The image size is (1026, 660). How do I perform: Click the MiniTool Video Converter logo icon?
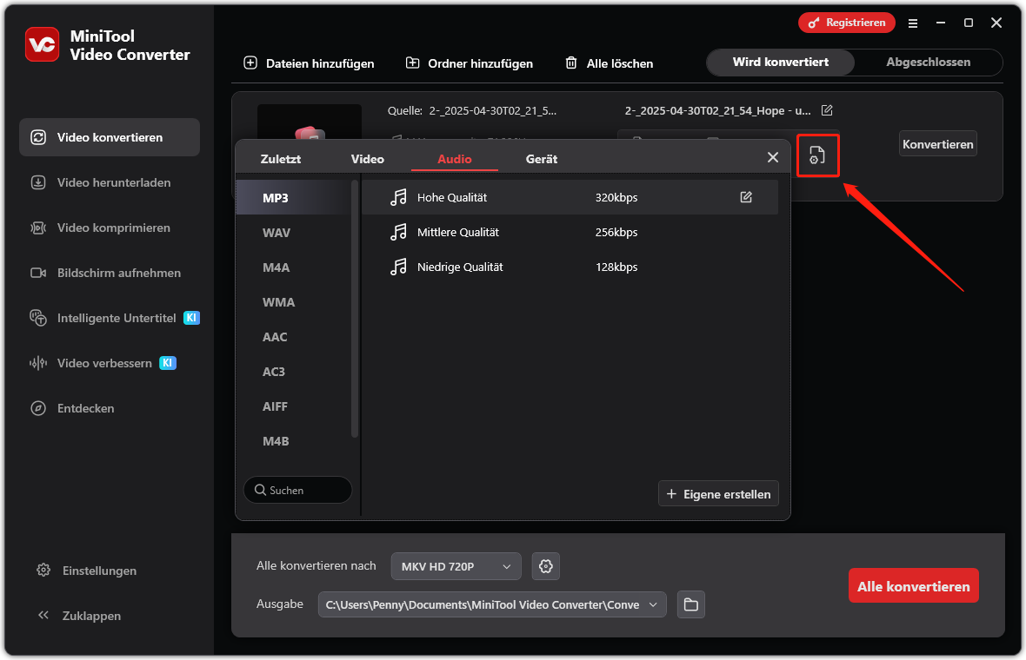(42, 44)
